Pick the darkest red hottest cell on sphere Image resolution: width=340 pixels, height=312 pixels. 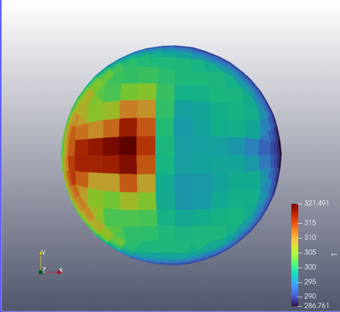[x=128, y=145]
